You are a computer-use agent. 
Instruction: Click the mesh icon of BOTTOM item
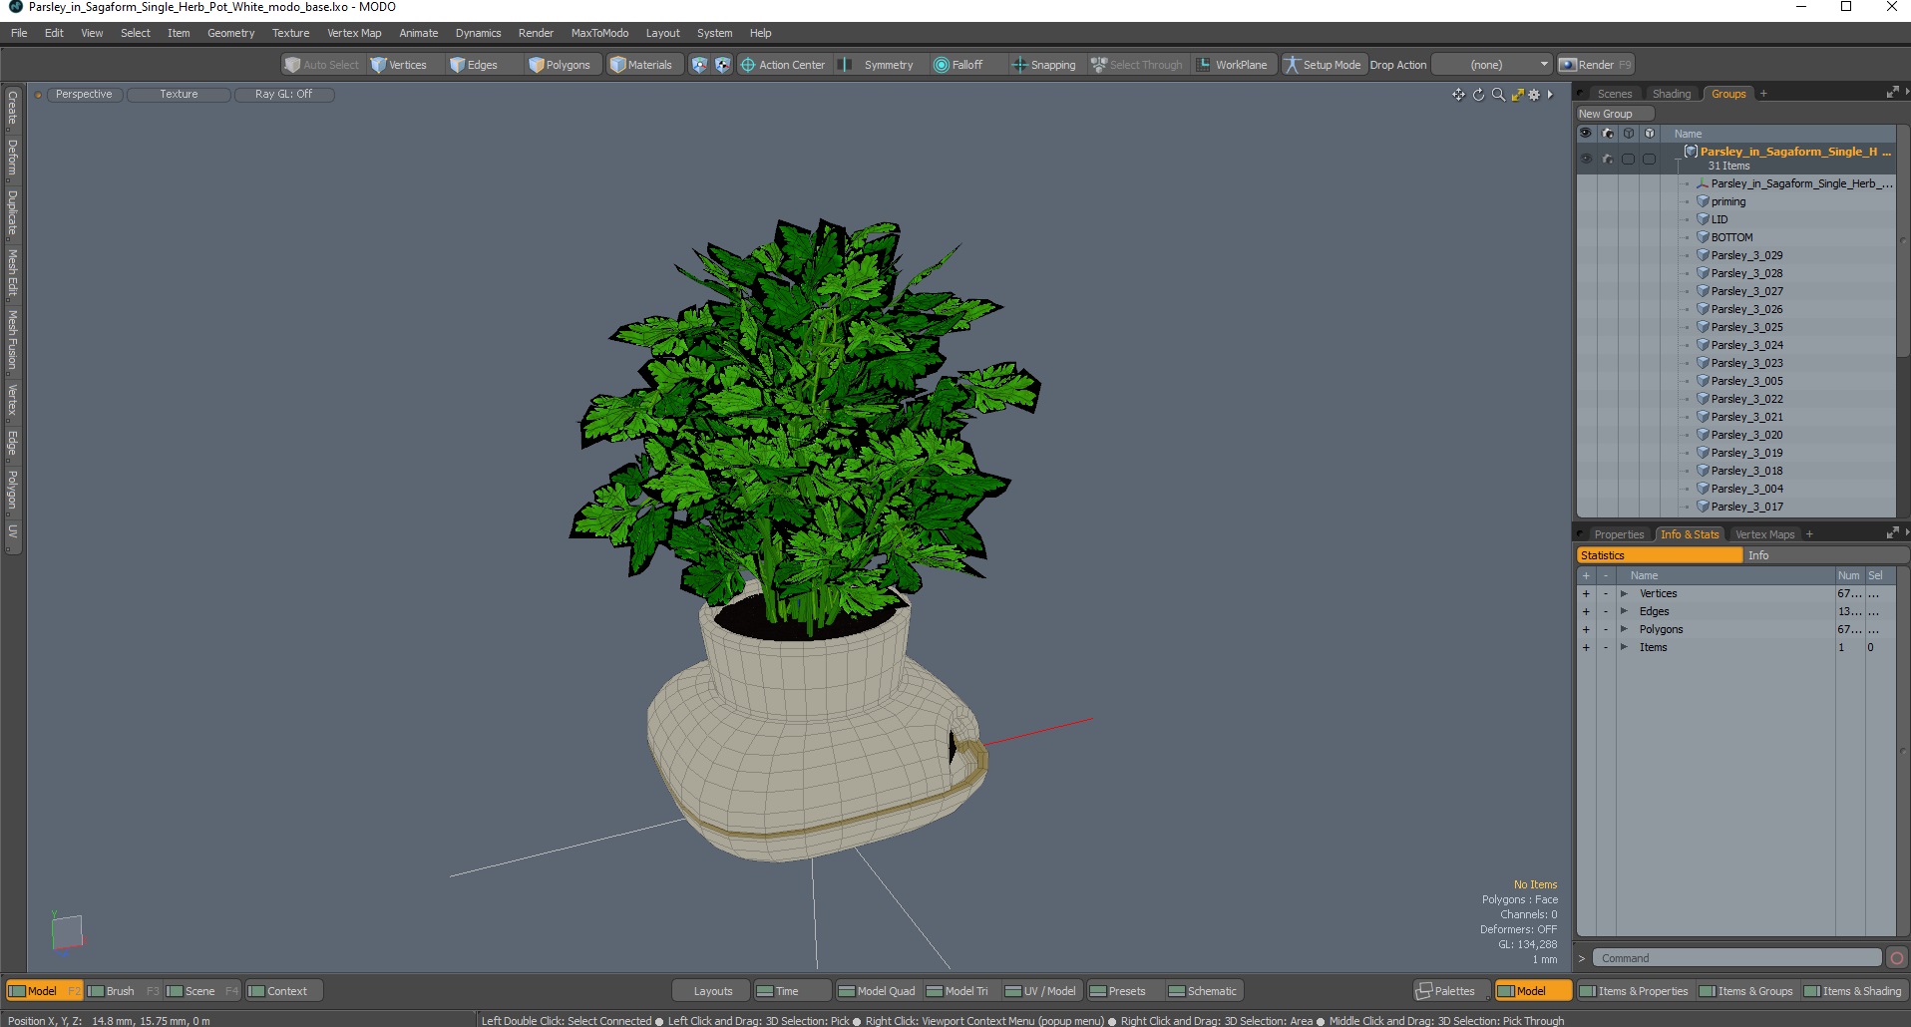(x=1703, y=237)
